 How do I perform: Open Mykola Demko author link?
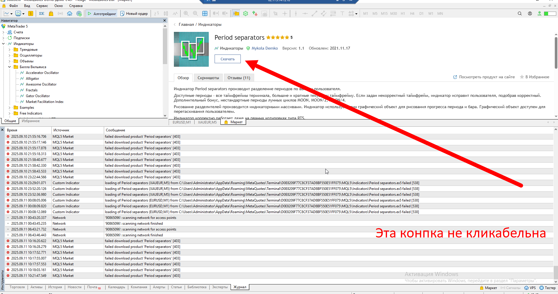click(x=265, y=48)
